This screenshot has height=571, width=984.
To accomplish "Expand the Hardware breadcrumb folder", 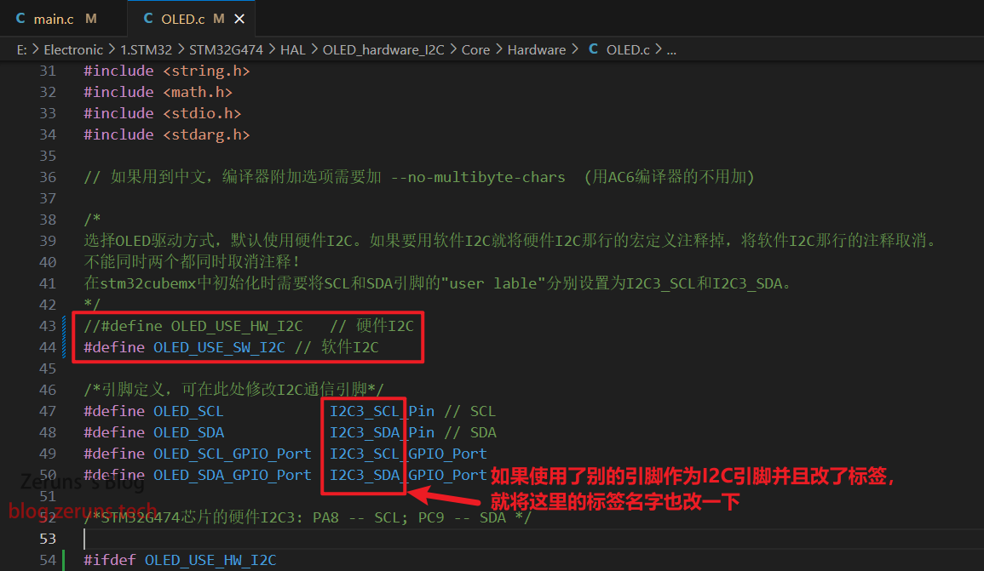I will point(537,49).
